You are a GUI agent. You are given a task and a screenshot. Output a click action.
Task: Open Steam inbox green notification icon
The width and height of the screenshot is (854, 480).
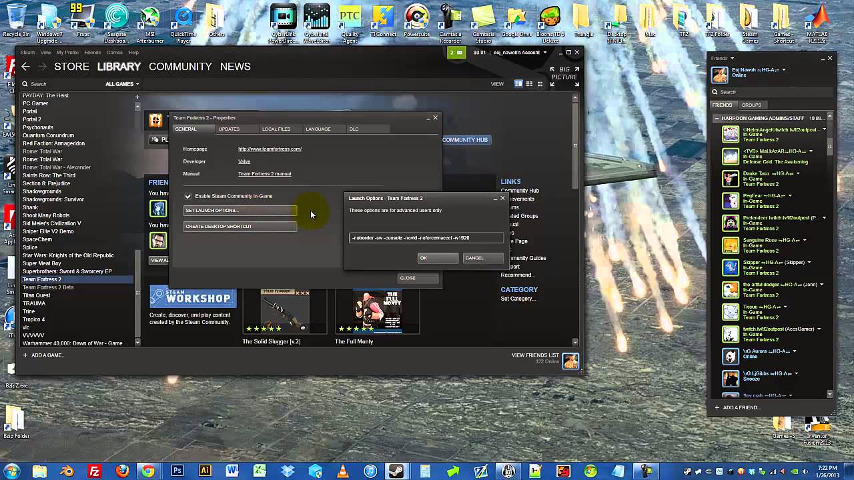[456, 52]
